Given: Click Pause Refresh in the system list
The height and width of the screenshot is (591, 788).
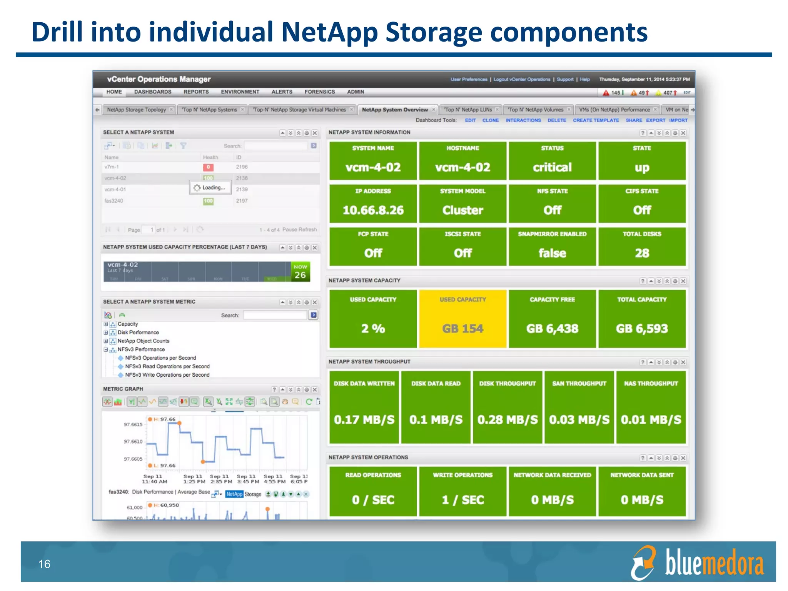Looking at the screenshot, I should coord(299,230).
